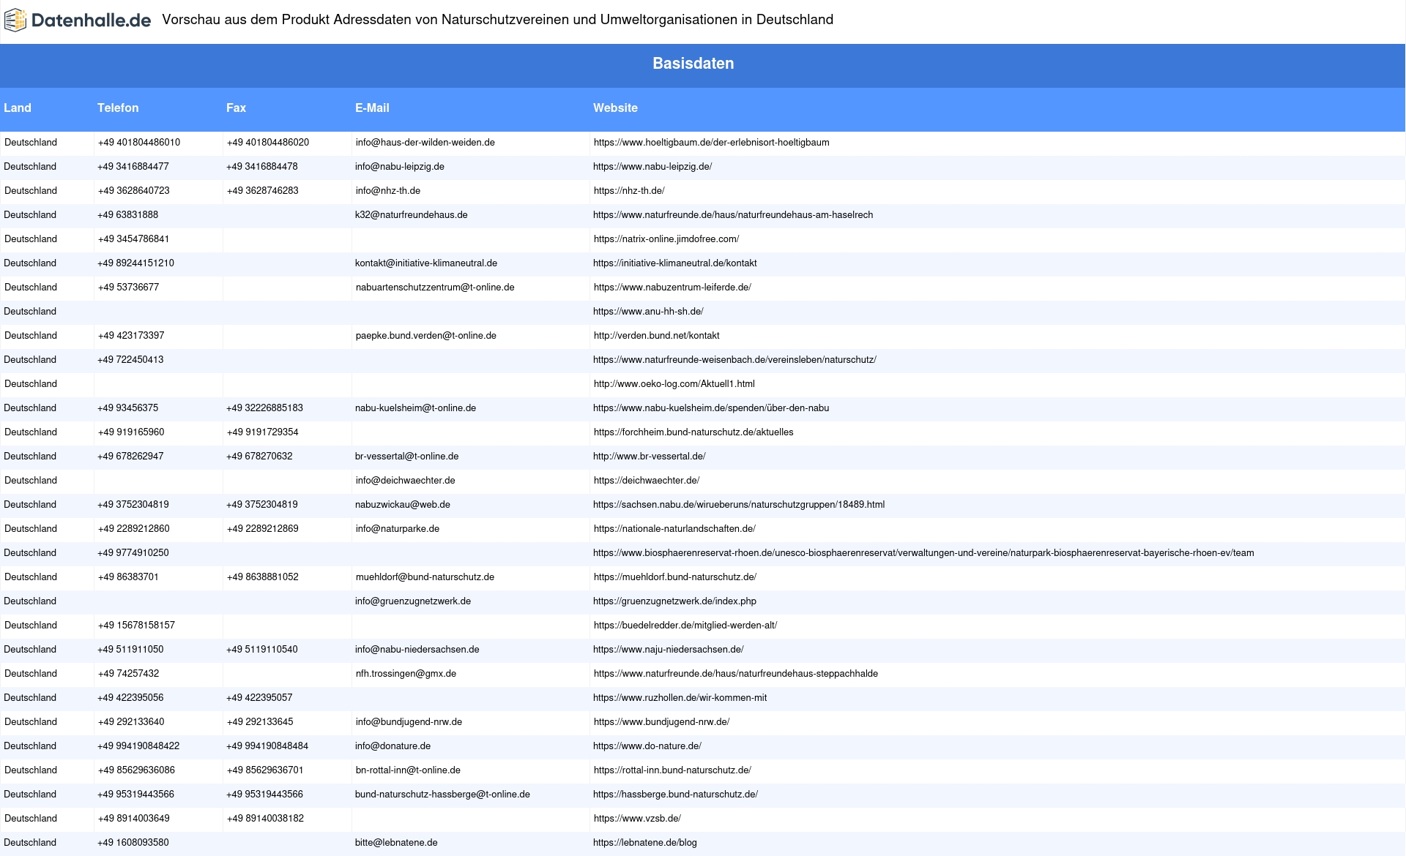The width and height of the screenshot is (1406, 856).
Task: Click the nationale-naturlandschaften.de URL
Action: pos(674,529)
